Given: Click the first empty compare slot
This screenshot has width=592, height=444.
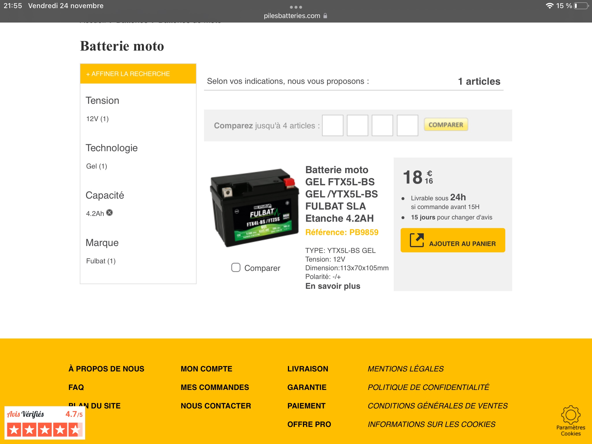Looking at the screenshot, I should click(332, 125).
